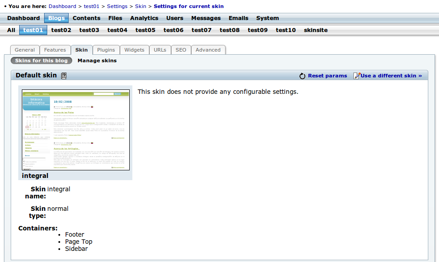Click the Settings breadcrumb link
Viewport: 439px width, 262px height.
(x=117, y=6)
